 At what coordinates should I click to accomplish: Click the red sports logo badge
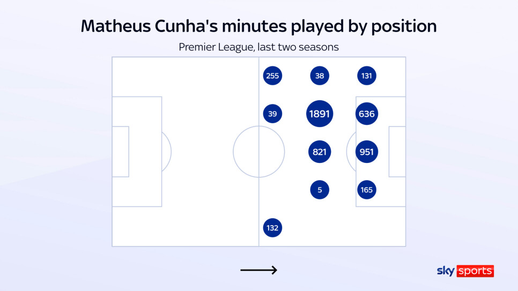point(475,271)
